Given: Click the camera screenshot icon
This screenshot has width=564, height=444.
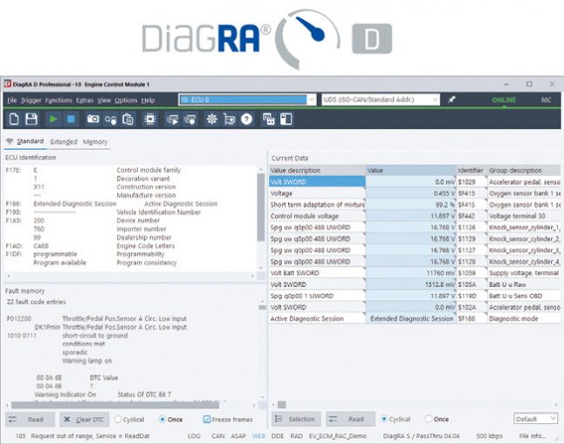Looking at the screenshot, I should 93,119.
